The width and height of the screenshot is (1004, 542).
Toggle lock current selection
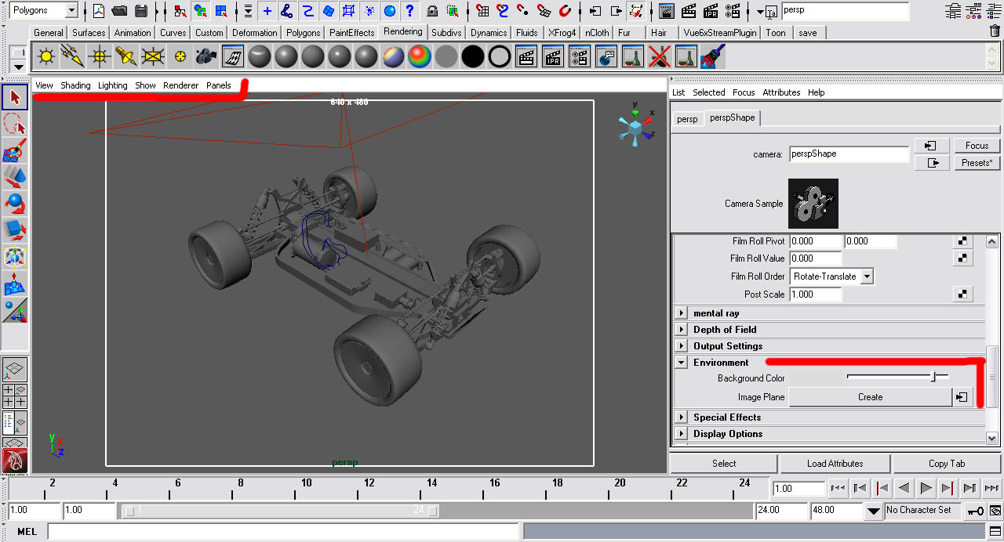[x=432, y=11]
